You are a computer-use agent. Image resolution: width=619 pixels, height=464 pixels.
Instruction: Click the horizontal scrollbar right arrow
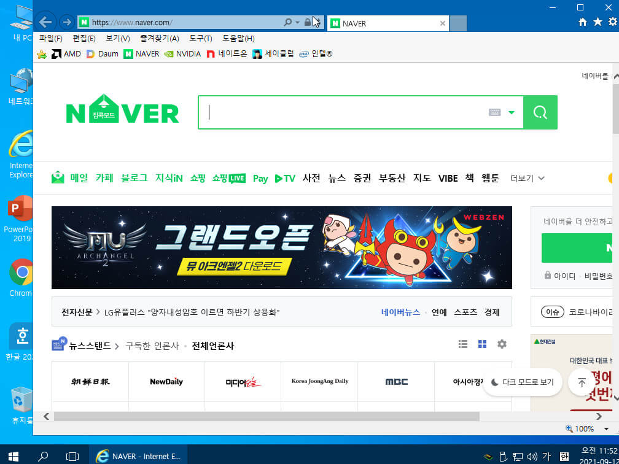[599, 416]
